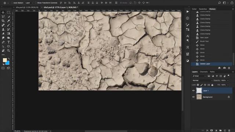Image resolution: width=235 pixels, height=132 pixels.
Task: Select the Zoom magnifier tool
Action: 8,51
